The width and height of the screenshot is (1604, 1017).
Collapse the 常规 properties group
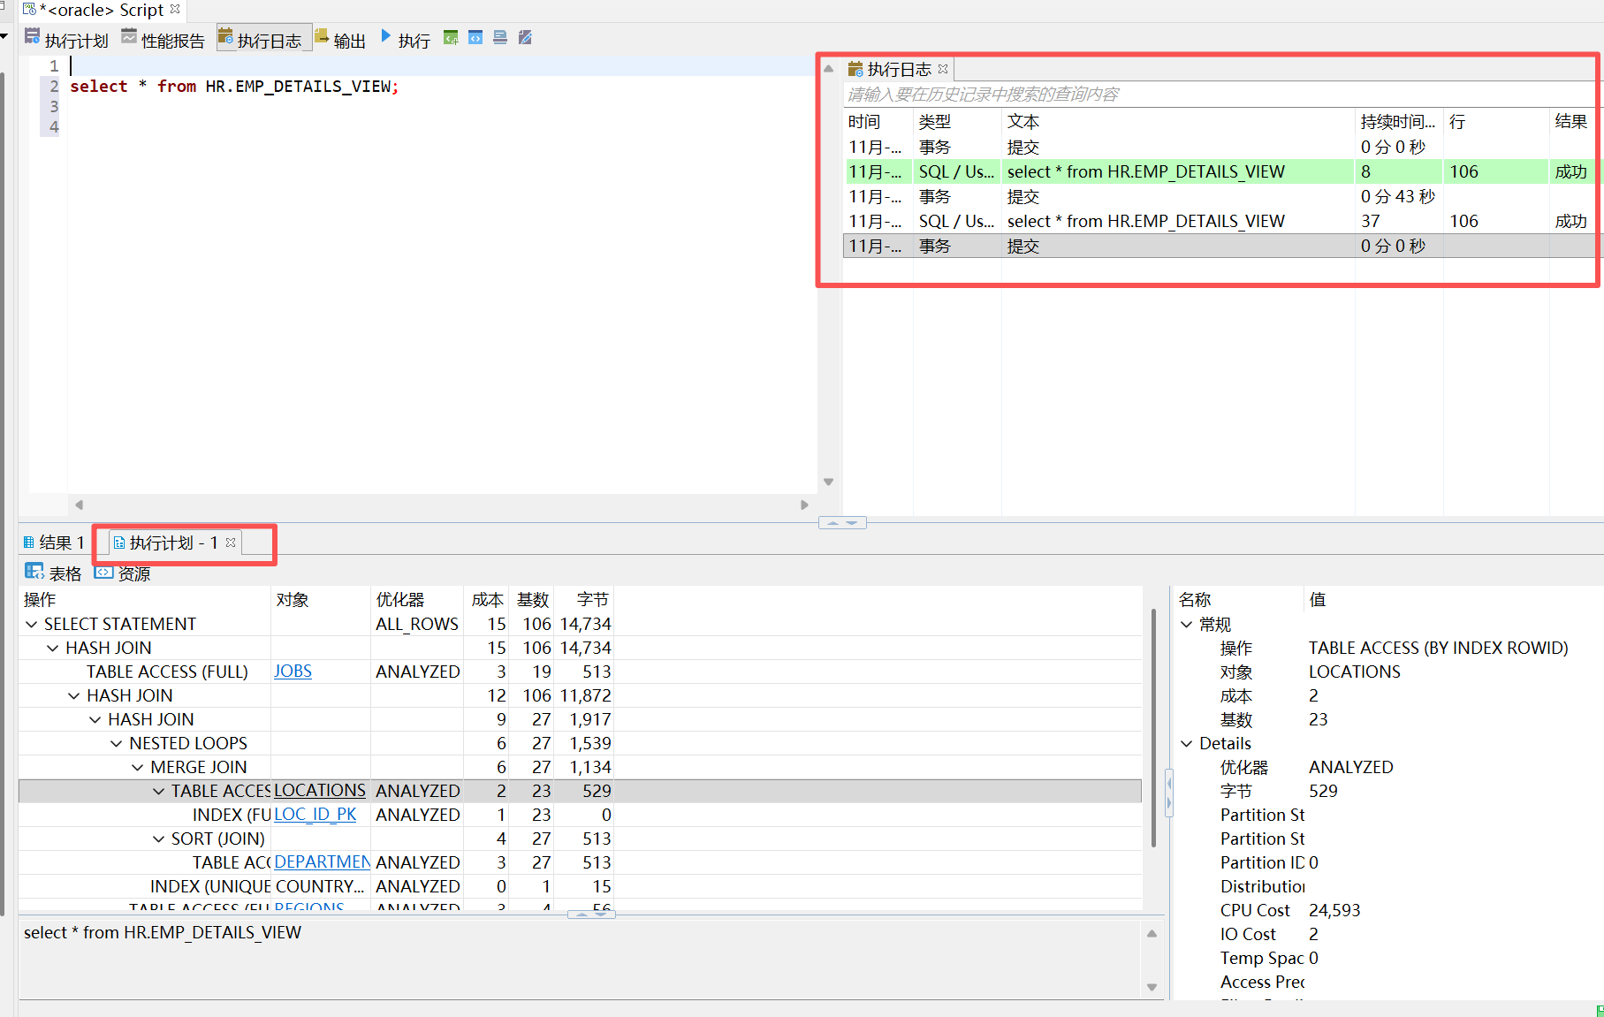(x=1187, y=624)
